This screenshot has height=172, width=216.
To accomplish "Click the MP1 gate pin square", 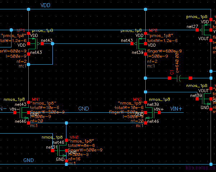I will pos(42,44).
